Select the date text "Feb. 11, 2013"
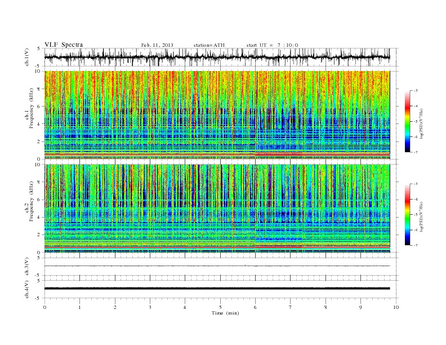The width and height of the screenshot is (446, 345). 157,45
